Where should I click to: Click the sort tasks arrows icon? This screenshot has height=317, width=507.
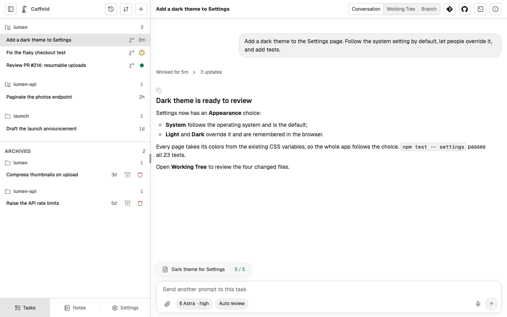tap(126, 9)
